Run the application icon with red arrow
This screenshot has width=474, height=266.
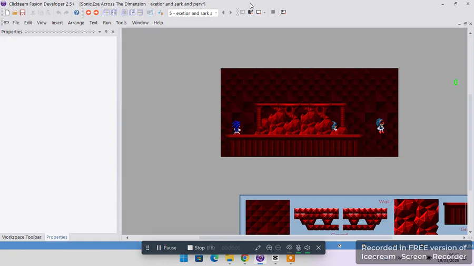point(250,12)
